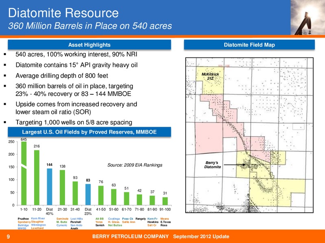Click 'September 2012 Update' footer text
The width and height of the screenshot is (325, 243).
click(201, 237)
